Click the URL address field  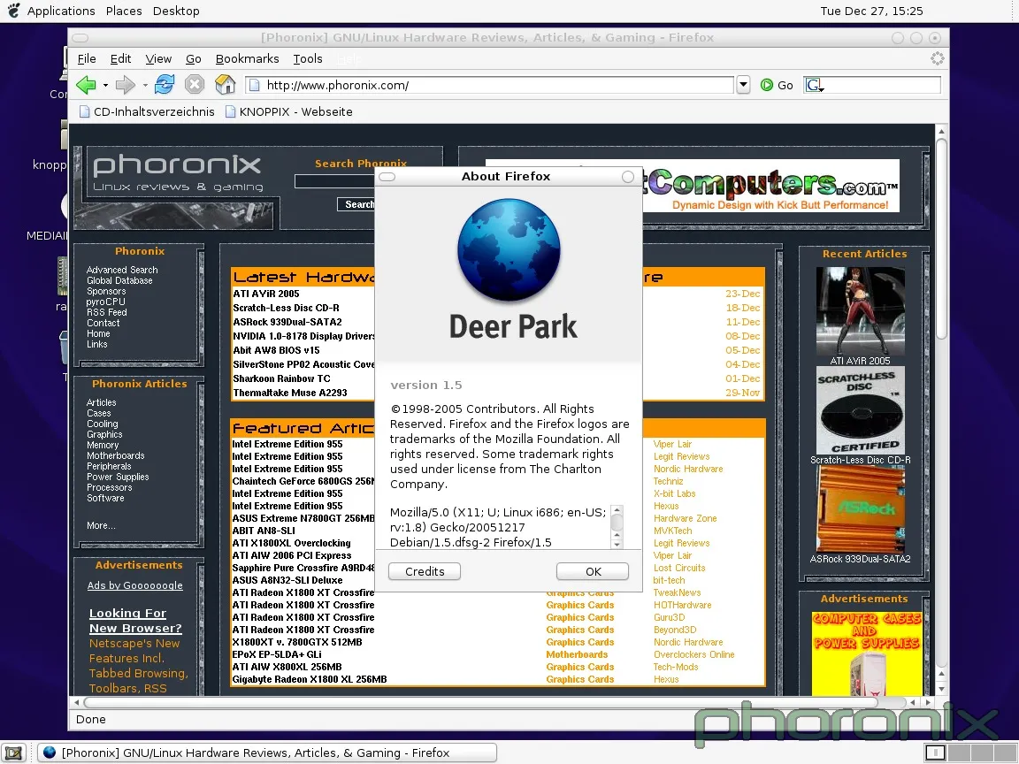(x=489, y=85)
